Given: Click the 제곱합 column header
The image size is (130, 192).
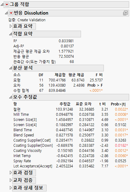Looking at the screenshot, I should point(60,75).
